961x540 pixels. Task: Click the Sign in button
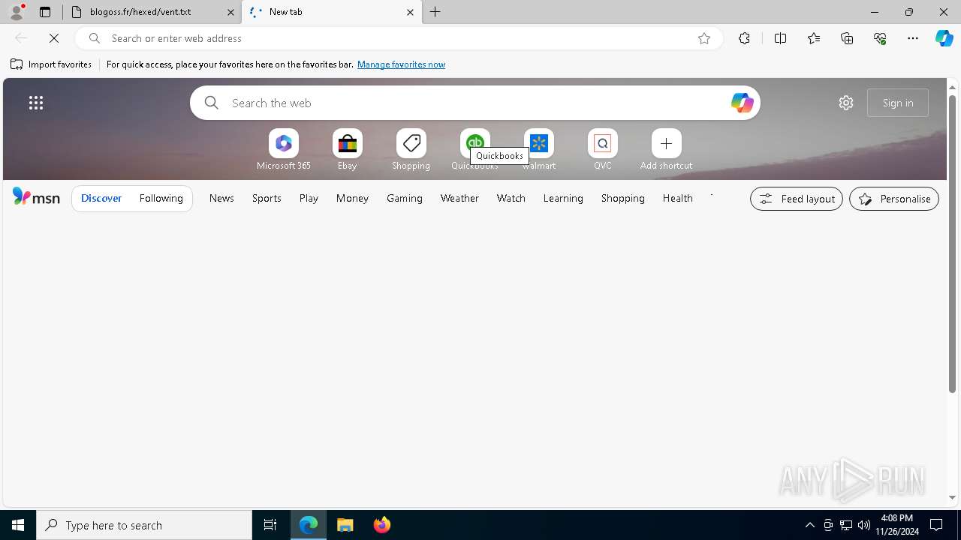coord(898,103)
